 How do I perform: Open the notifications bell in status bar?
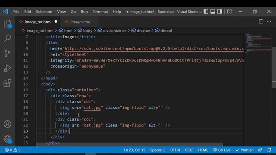(269, 150)
